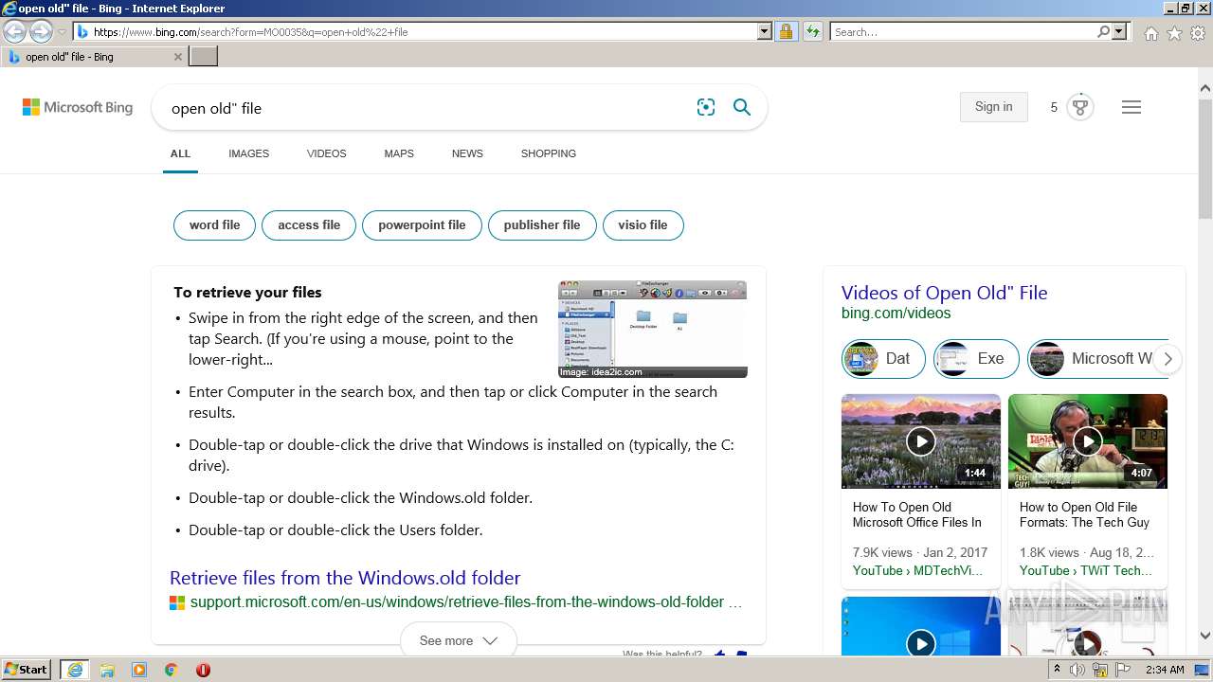Click the browser Forward arrow

(41, 32)
